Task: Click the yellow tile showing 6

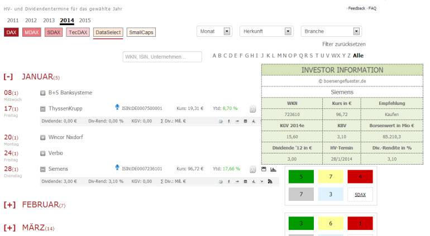Action: coord(331,223)
